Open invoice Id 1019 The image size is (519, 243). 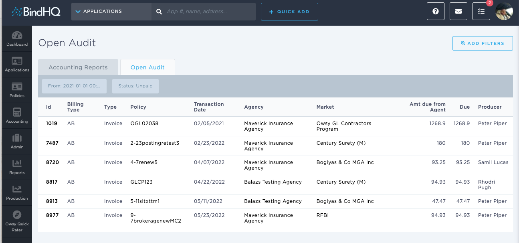tap(52, 124)
